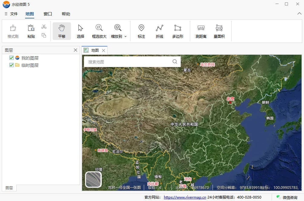Screen dimensions: 304x201
Task: Choose the 折线 polyline drawing tool
Action: pos(160,31)
